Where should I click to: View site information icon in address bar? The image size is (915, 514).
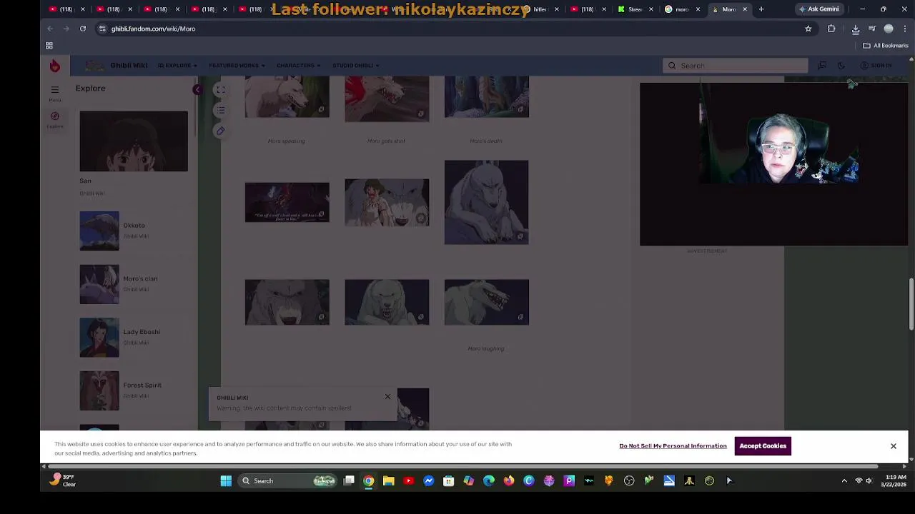(102, 29)
